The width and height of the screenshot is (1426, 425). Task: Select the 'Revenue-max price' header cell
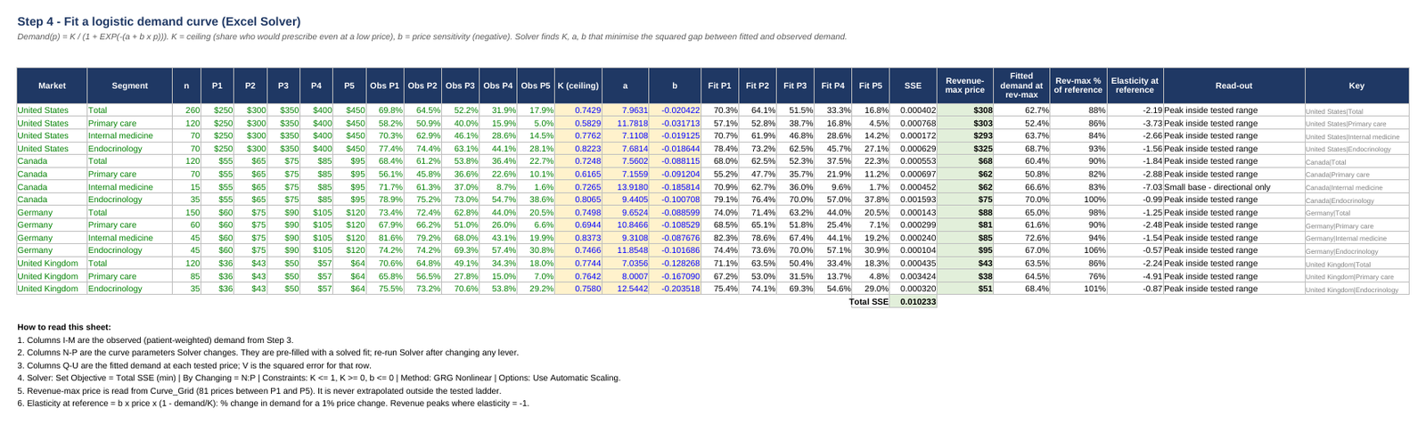[x=965, y=86]
